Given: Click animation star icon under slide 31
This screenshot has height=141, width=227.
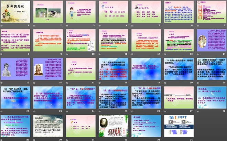Looking at the screenshot, I should pos(67,140).
